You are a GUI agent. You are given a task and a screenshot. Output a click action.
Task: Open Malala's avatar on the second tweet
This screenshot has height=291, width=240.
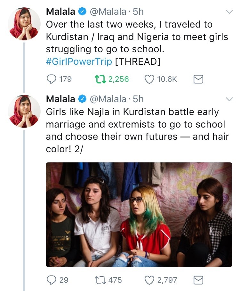[24, 111]
